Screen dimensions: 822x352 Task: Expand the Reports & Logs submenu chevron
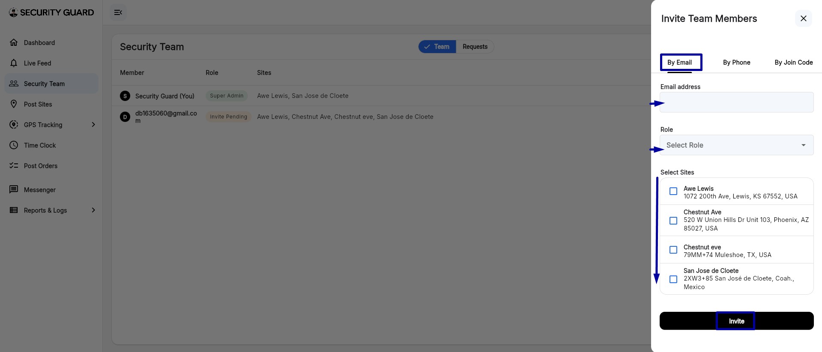click(x=93, y=210)
